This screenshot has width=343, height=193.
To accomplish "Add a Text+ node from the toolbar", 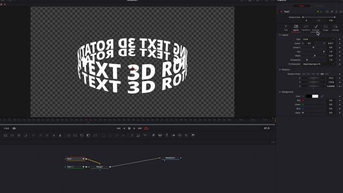I will click(x=19, y=136).
